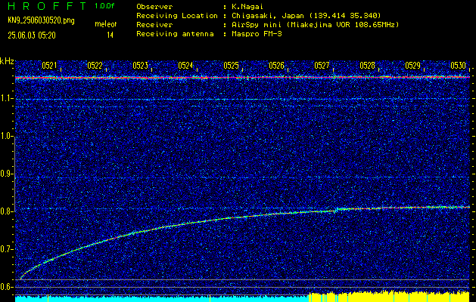Image resolution: width=476 pixels, height=302 pixels.
Task: Click the 0.8 frequency axis label
Action: coord(7,211)
